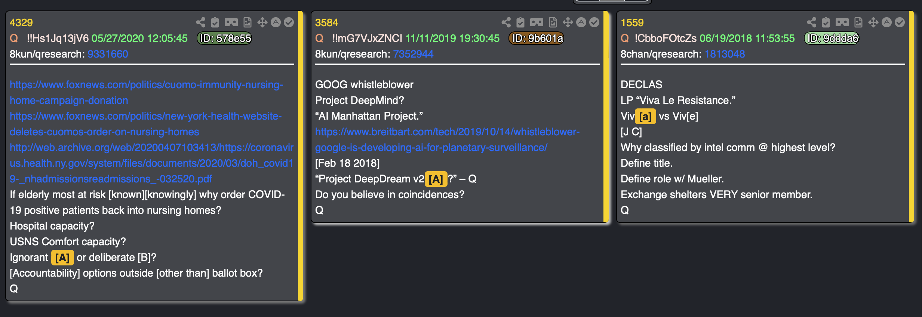Viewport: 922px width, 317px height.
Task: Open the cardboard viewer icon on post 4329
Action: click(x=231, y=22)
